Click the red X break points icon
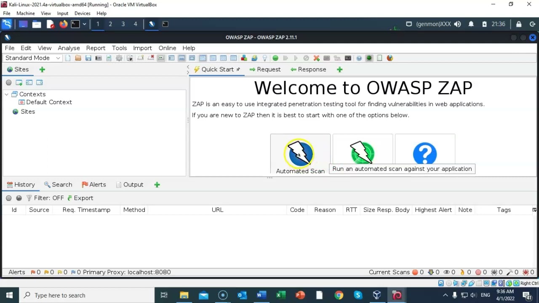 [316, 58]
